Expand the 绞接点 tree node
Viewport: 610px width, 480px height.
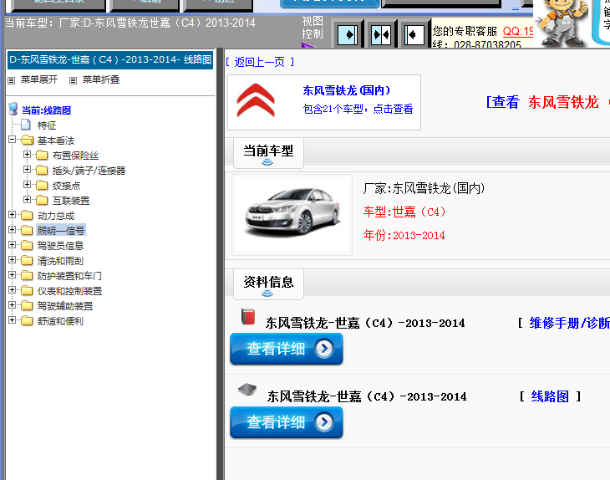[27, 185]
